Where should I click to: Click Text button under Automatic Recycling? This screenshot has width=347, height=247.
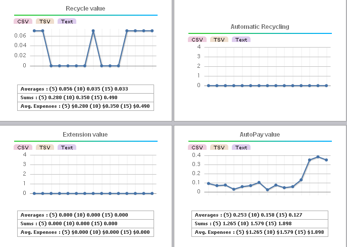[241, 39]
